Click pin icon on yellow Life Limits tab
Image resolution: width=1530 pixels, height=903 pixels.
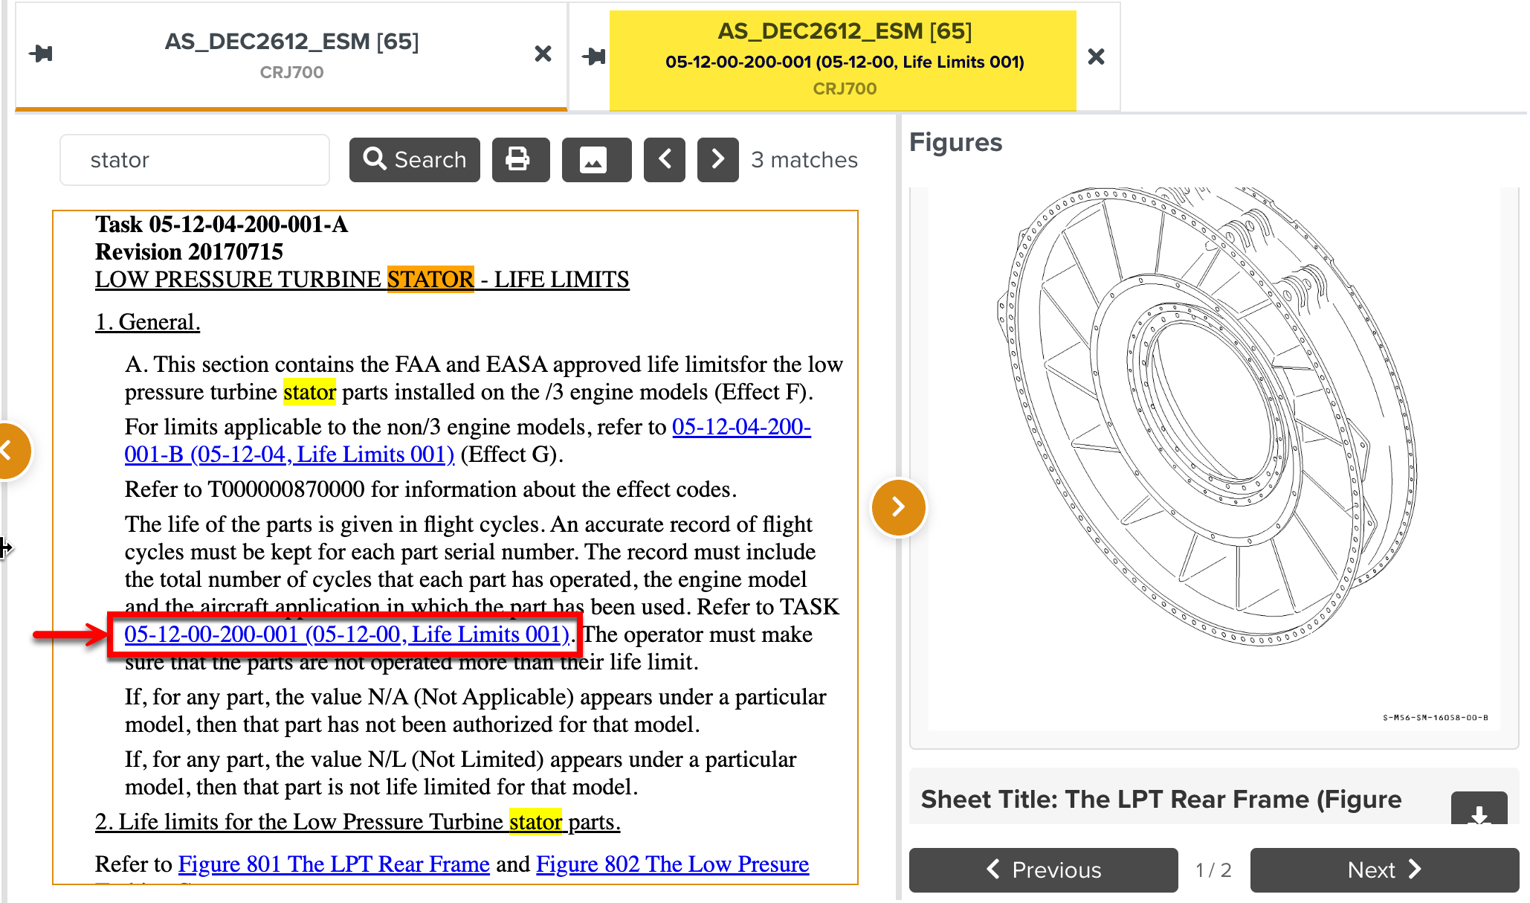(x=593, y=57)
